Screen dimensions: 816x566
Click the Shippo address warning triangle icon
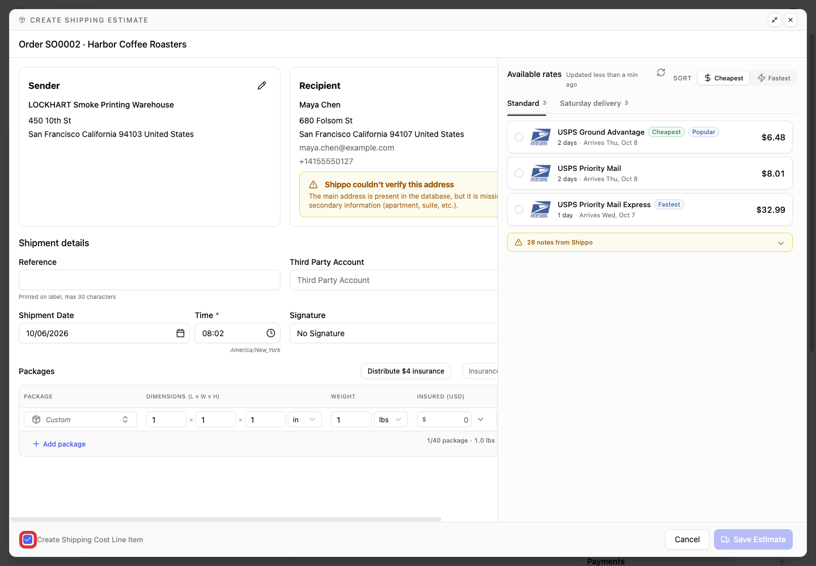313,185
